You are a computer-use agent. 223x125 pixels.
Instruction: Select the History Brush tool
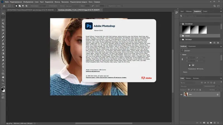pos(3,47)
